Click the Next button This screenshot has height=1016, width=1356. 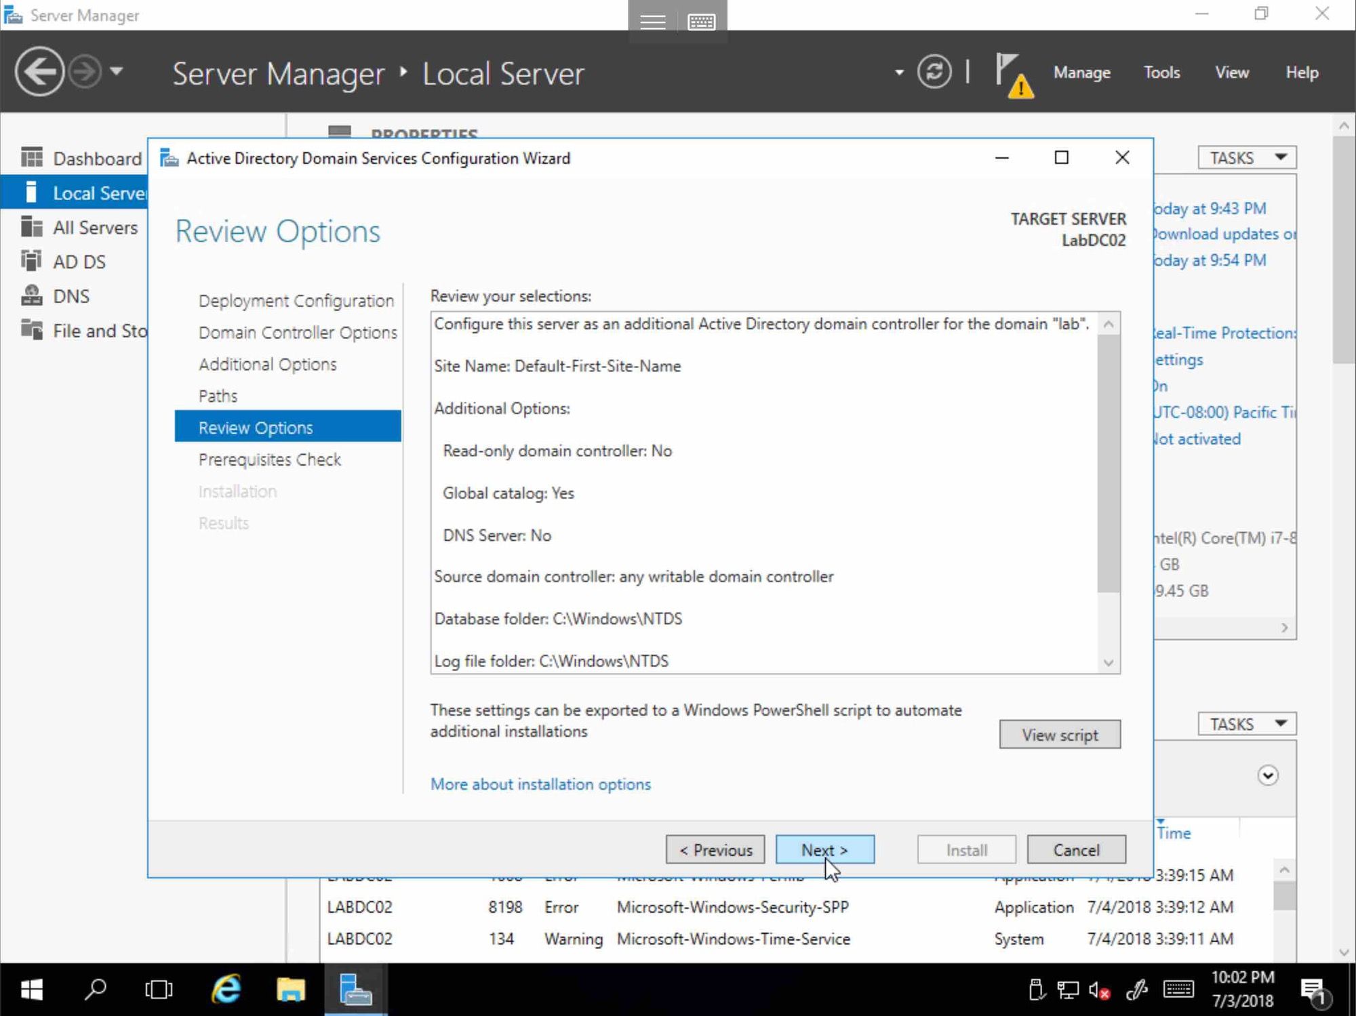[824, 850]
